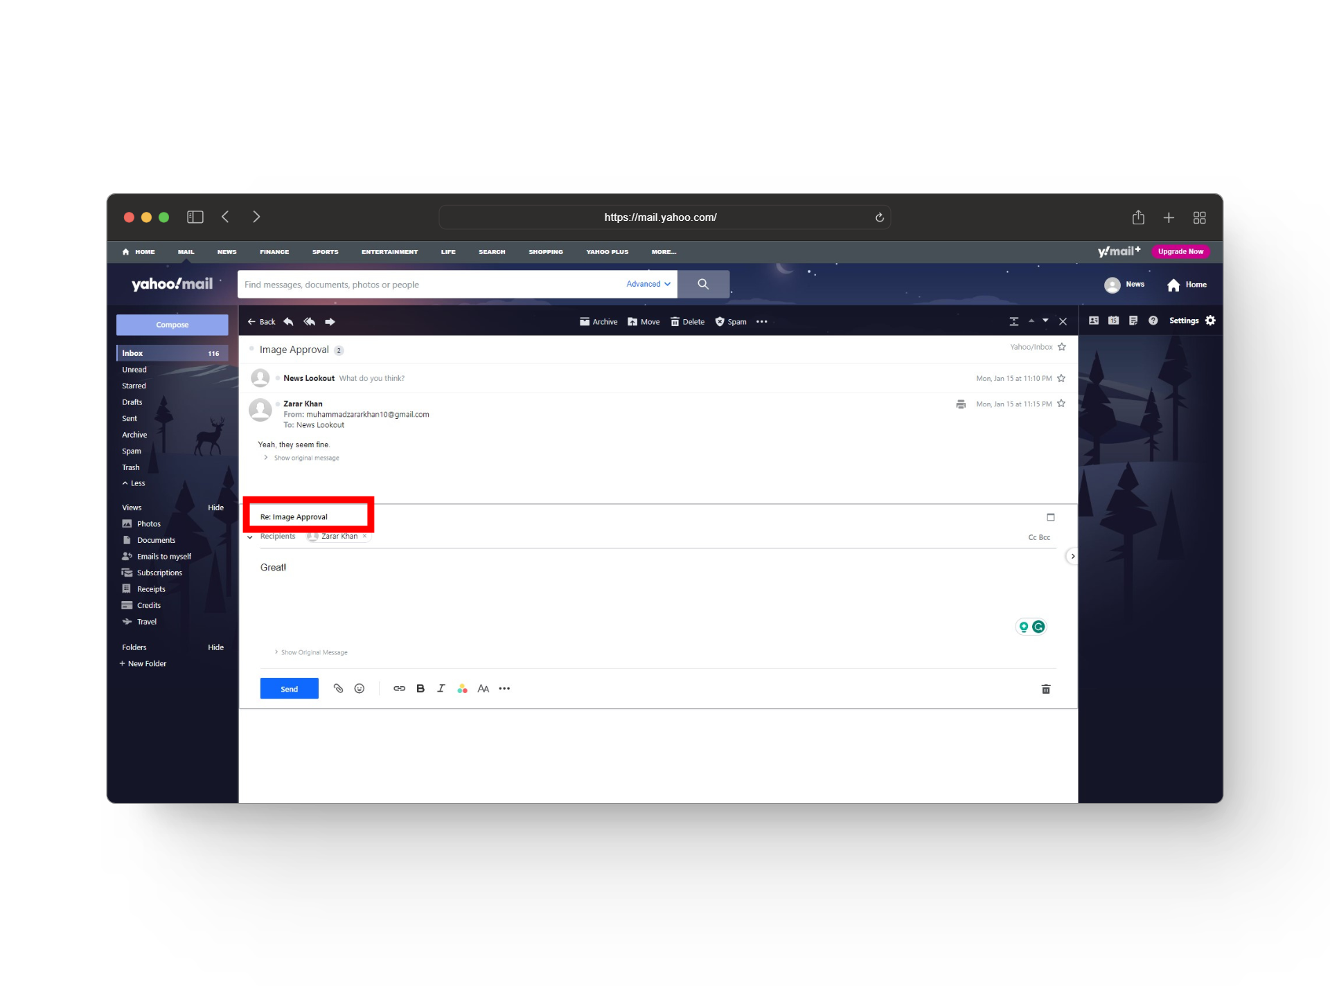Click the search messages input field

pyautogui.click(x=429, y=285)
